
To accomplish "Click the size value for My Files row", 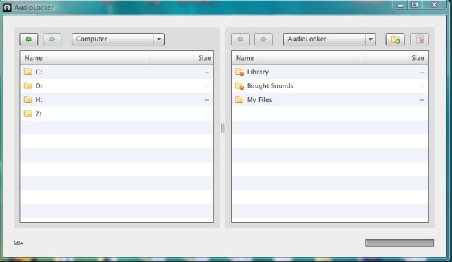I will coord(422,100).
